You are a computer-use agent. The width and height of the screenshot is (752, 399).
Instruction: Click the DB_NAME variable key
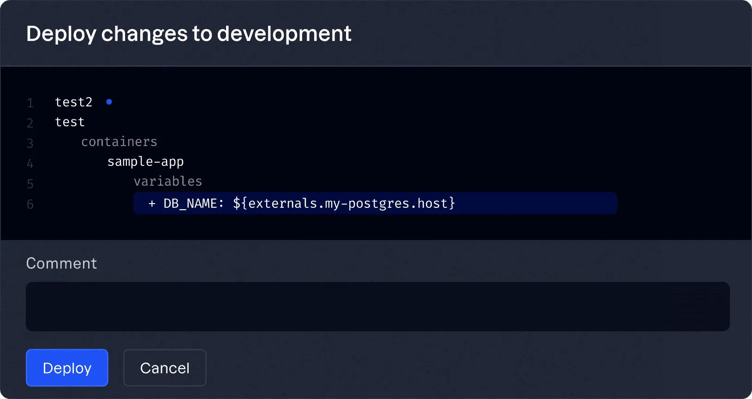190,204
